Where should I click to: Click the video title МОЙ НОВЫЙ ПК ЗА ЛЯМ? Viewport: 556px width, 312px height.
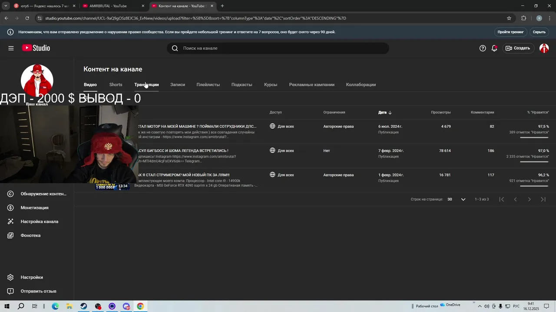pos(184,175)
